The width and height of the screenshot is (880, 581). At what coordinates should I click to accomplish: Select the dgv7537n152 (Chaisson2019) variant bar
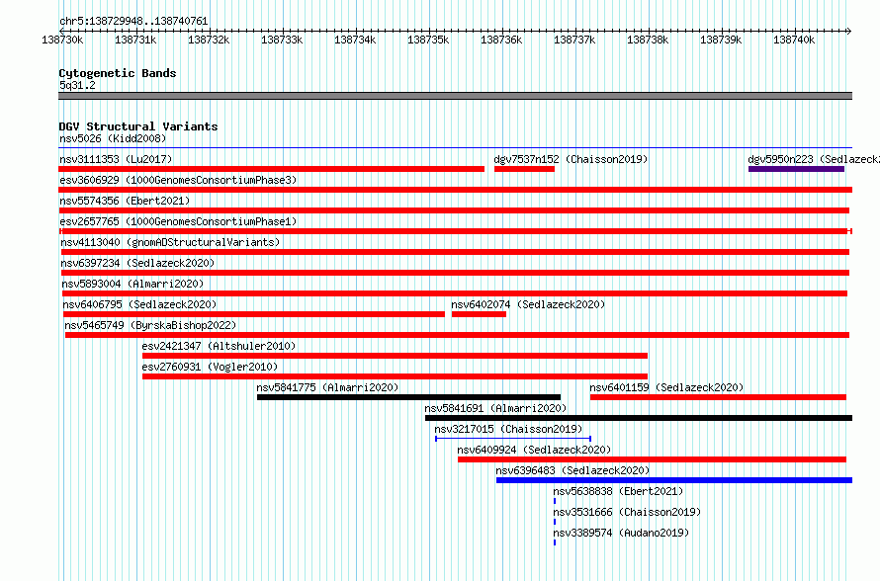tap(524, 169)
